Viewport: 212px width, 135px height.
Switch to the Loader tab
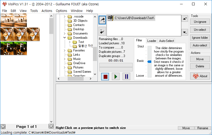point(152,41)
